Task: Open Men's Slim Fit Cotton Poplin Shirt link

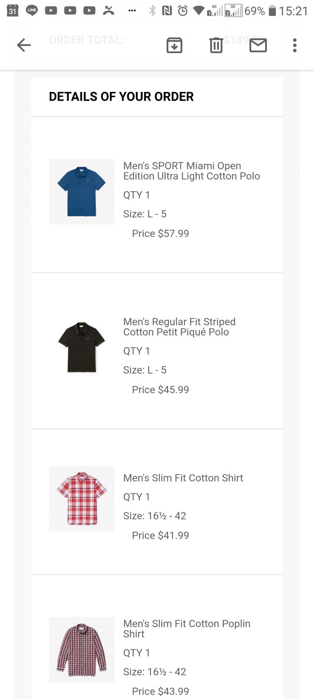Action: point(187,629)
